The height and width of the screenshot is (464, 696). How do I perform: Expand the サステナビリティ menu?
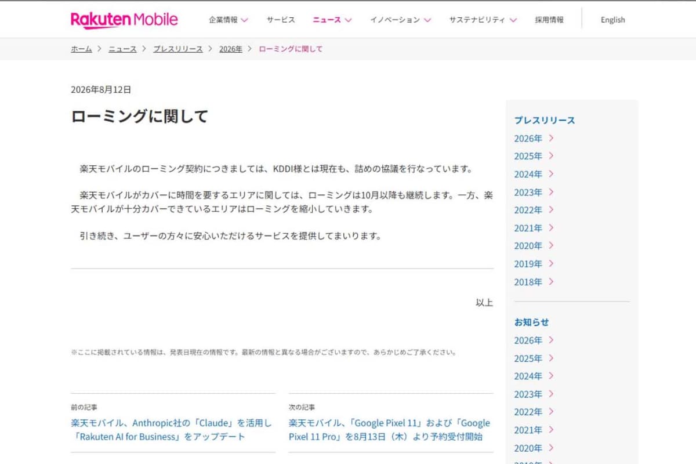tap(483, 20)
